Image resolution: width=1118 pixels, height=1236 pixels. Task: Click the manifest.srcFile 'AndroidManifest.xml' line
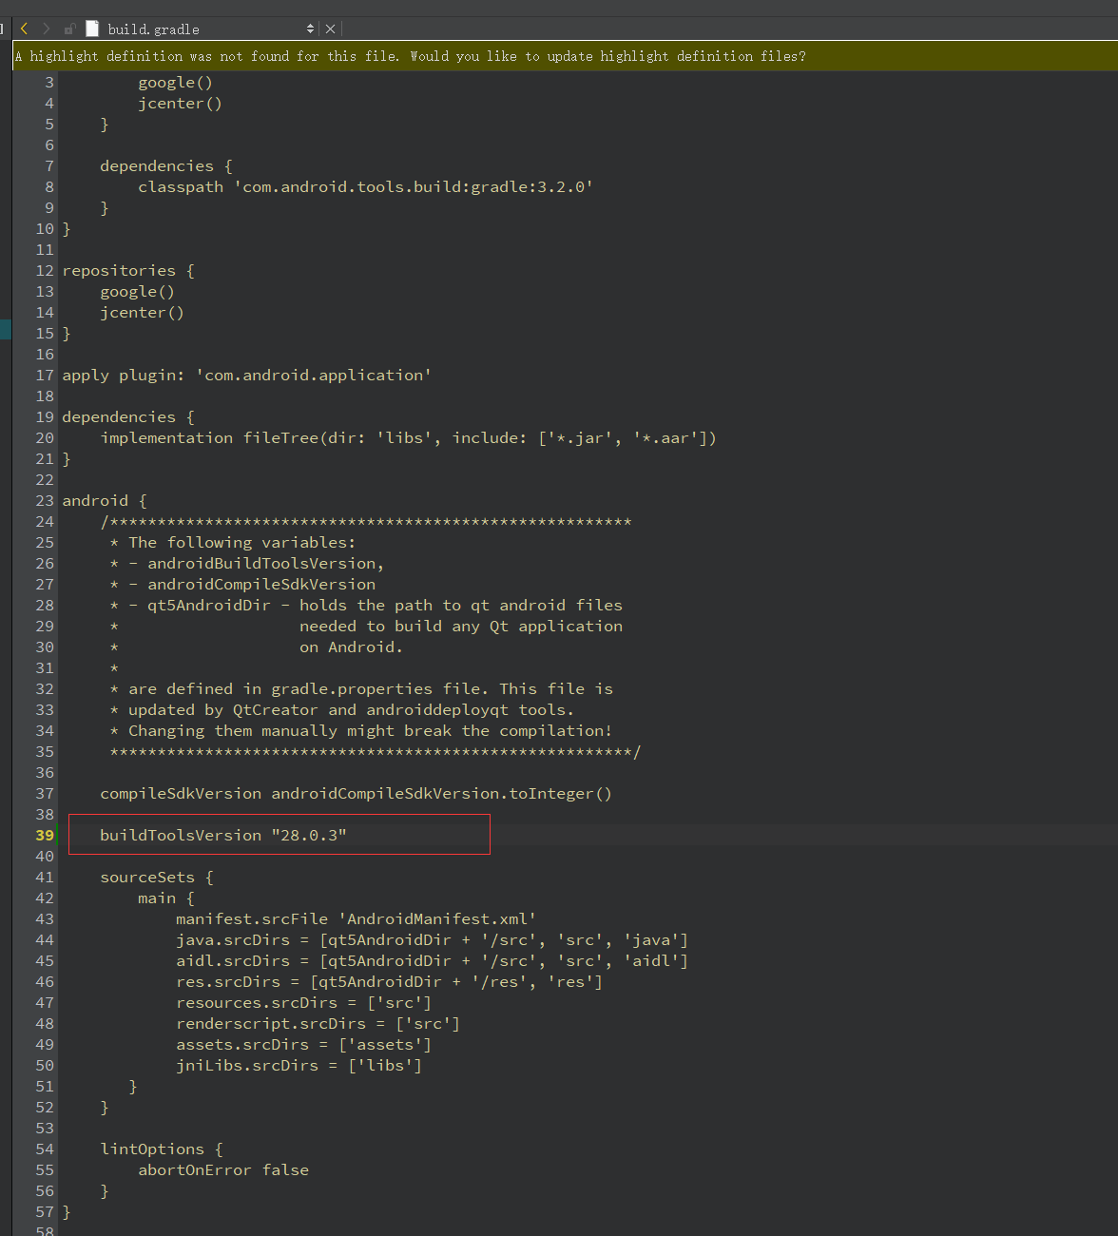pos(356,918)
